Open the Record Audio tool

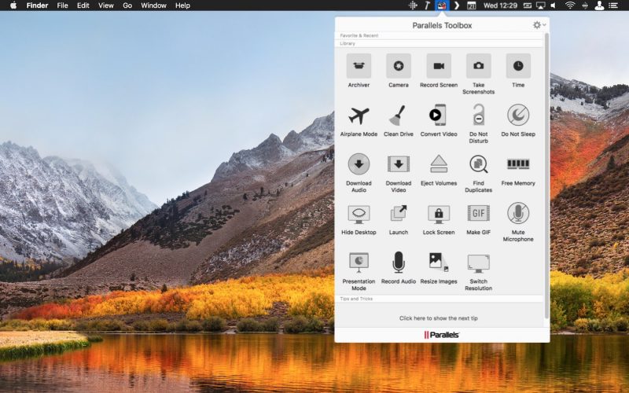point(399,267)
